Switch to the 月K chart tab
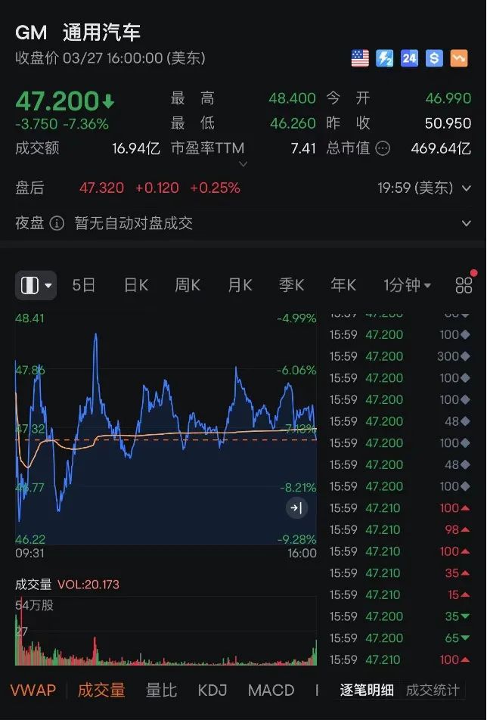Image resolution: width=487 pixels, height=720 pixels. click(x=240, y=285)
